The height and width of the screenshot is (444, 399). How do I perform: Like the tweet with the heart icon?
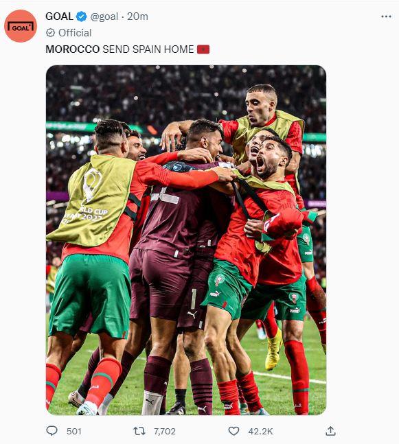(233, 431)
